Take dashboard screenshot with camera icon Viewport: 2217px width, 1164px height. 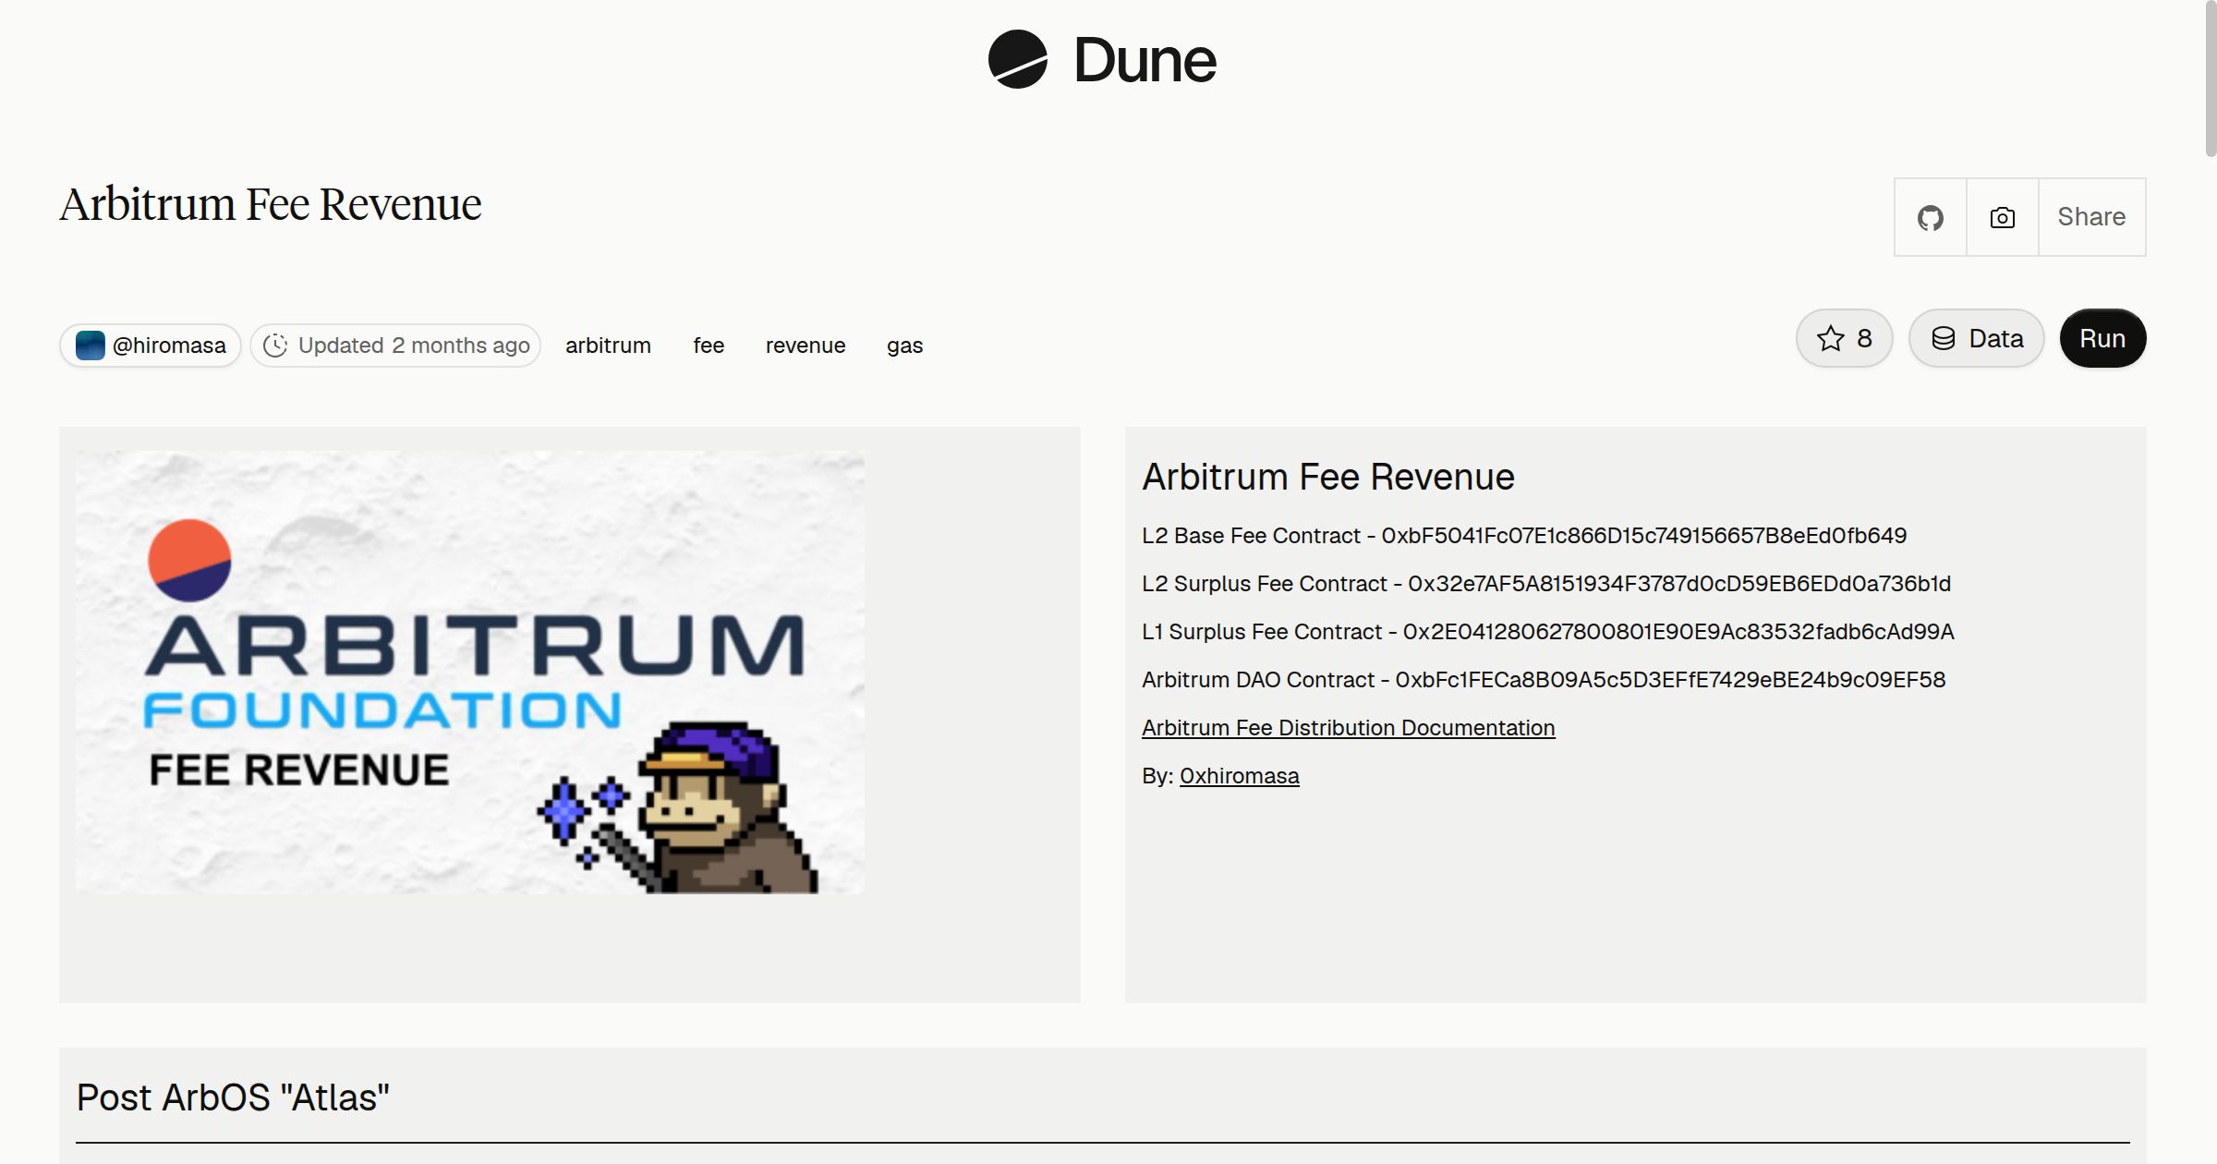2002,217
